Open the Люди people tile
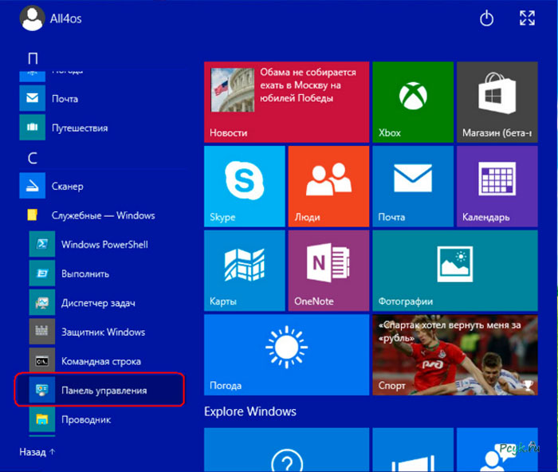The width and height of the screenshot is (558, 472). [x=328, y=187]
